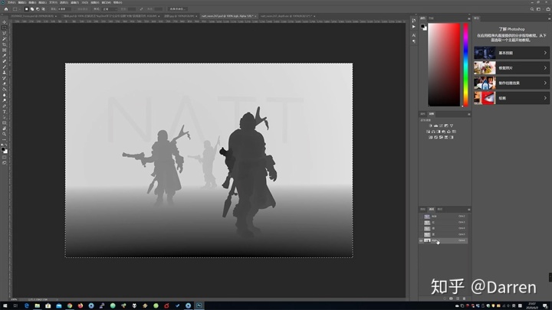Viewport: 552px width, 310px height.
Task: Hide the Alpha 1 channel eye
Action: [421, 241]
